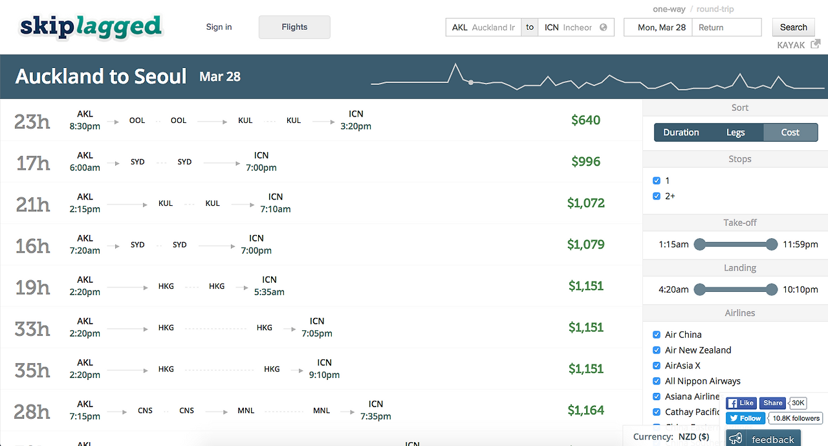The image size is (828, 446).
Task: Click the Facebook Share button
Action: (772, 403)
